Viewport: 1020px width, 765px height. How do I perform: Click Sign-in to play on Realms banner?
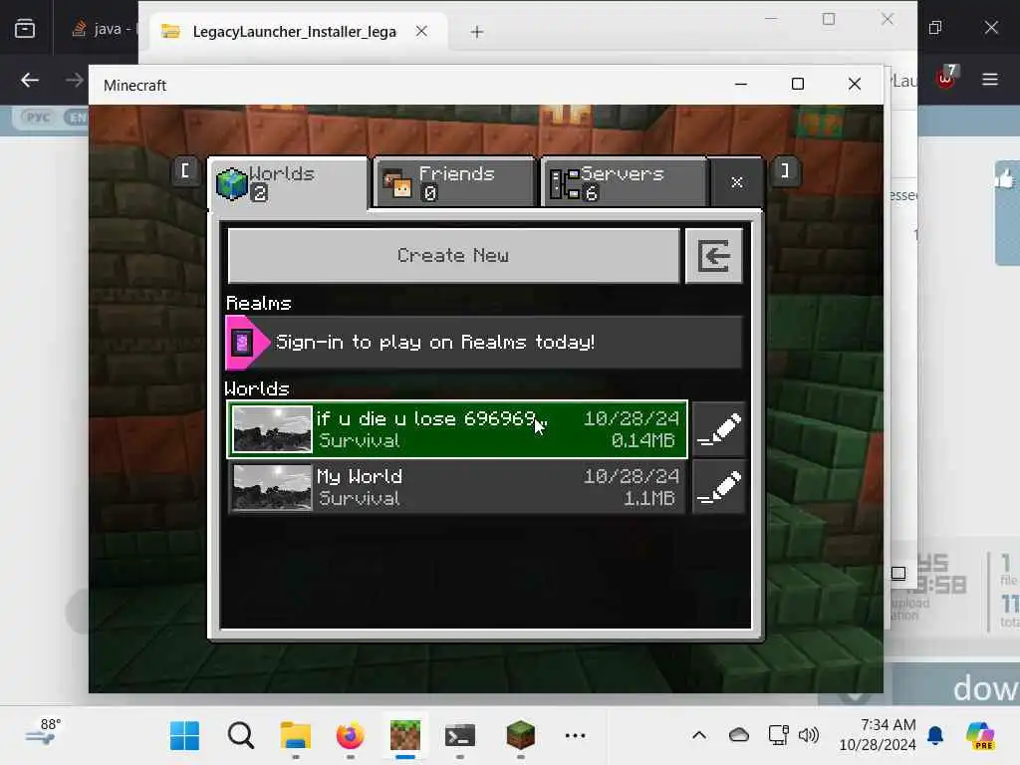point(484,343)
